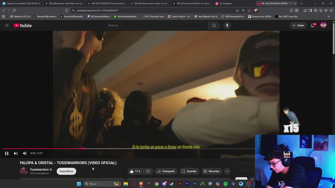Switch to the Captura-de-pantalla tab
The width and height of the screenshot is (335, 188).
point(21,3)
